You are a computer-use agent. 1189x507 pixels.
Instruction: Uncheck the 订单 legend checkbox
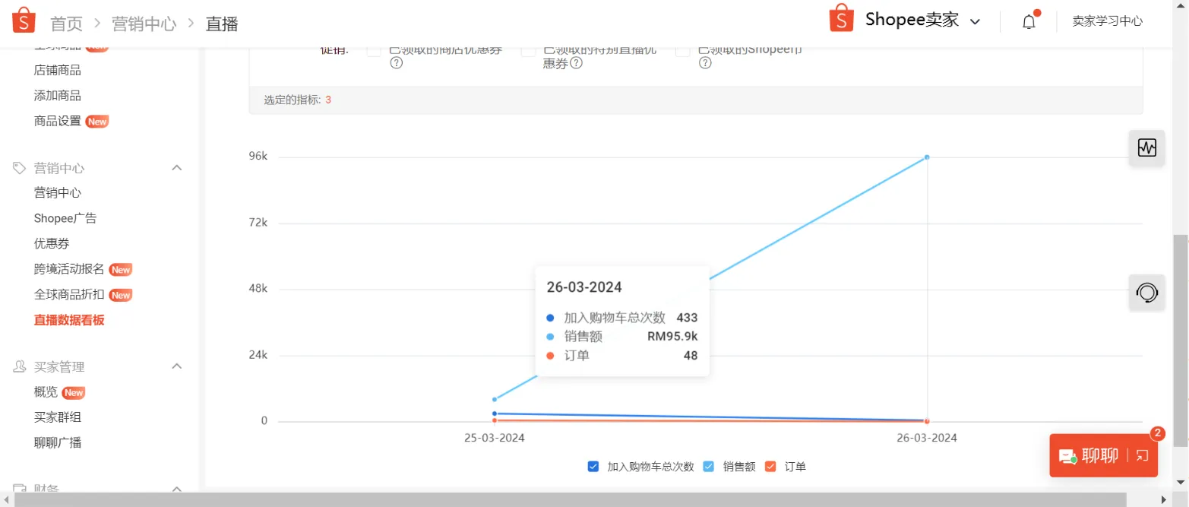[770, 466]
